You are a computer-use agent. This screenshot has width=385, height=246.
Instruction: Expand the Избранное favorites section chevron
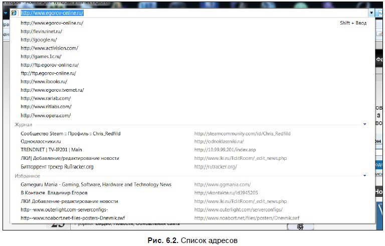pyautogui.click(x=364, y=176)
